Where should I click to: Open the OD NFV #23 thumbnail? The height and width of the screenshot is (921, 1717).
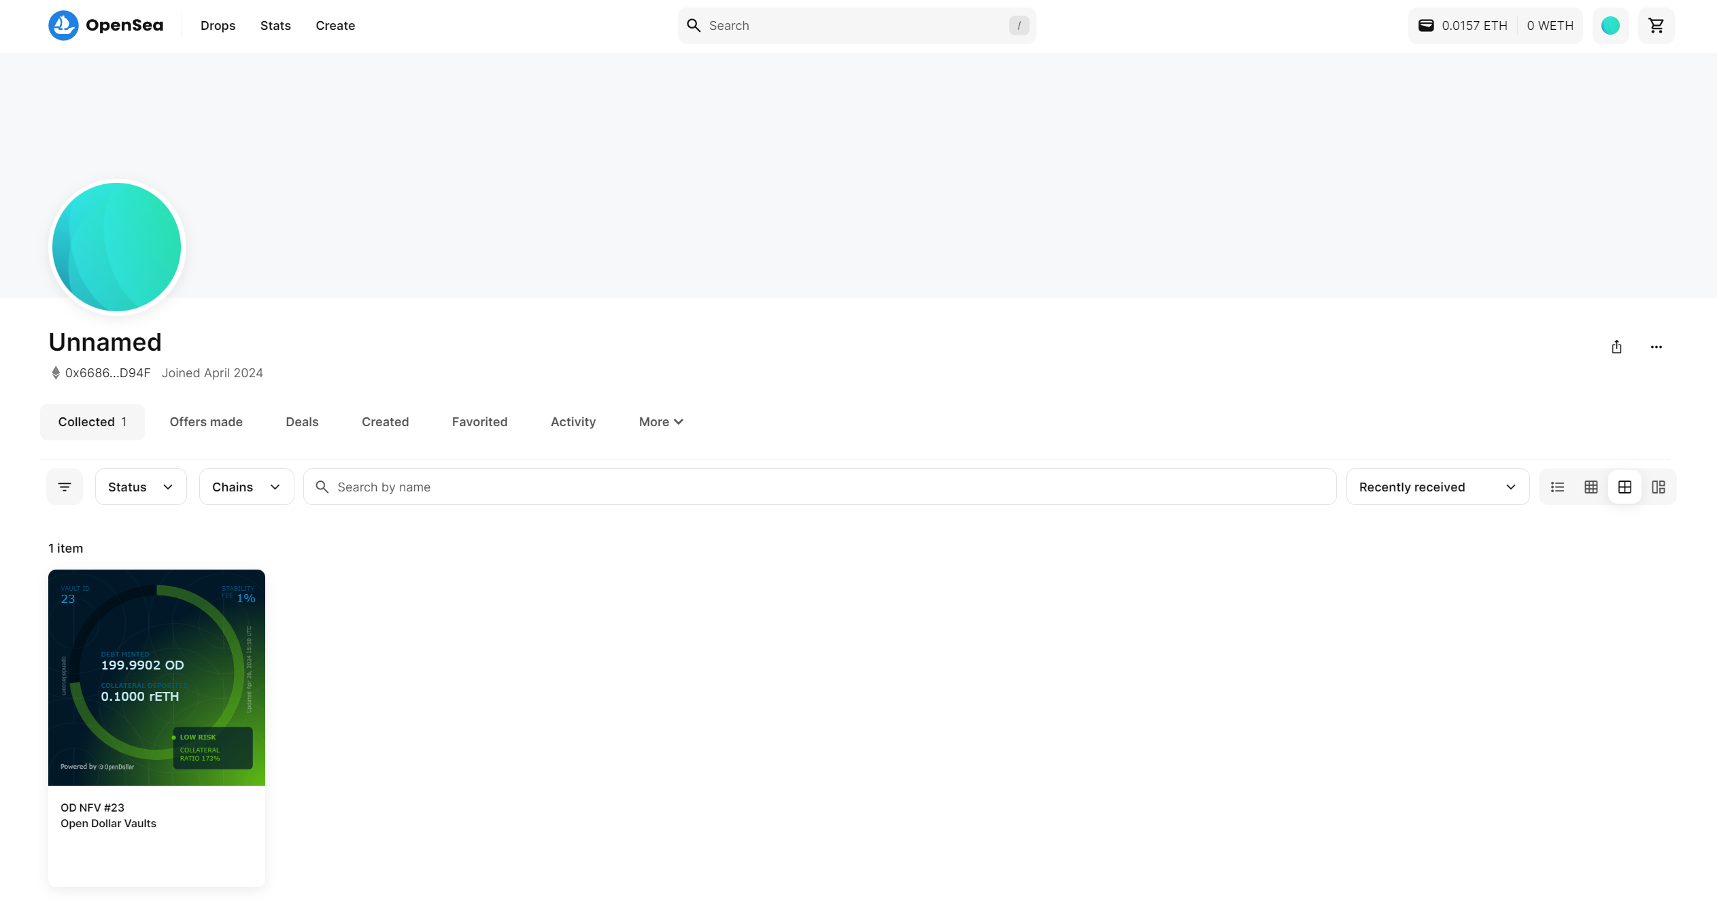156,678
